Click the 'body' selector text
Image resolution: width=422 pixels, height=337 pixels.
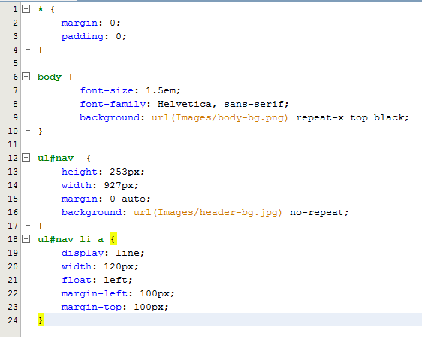(50, 77)
